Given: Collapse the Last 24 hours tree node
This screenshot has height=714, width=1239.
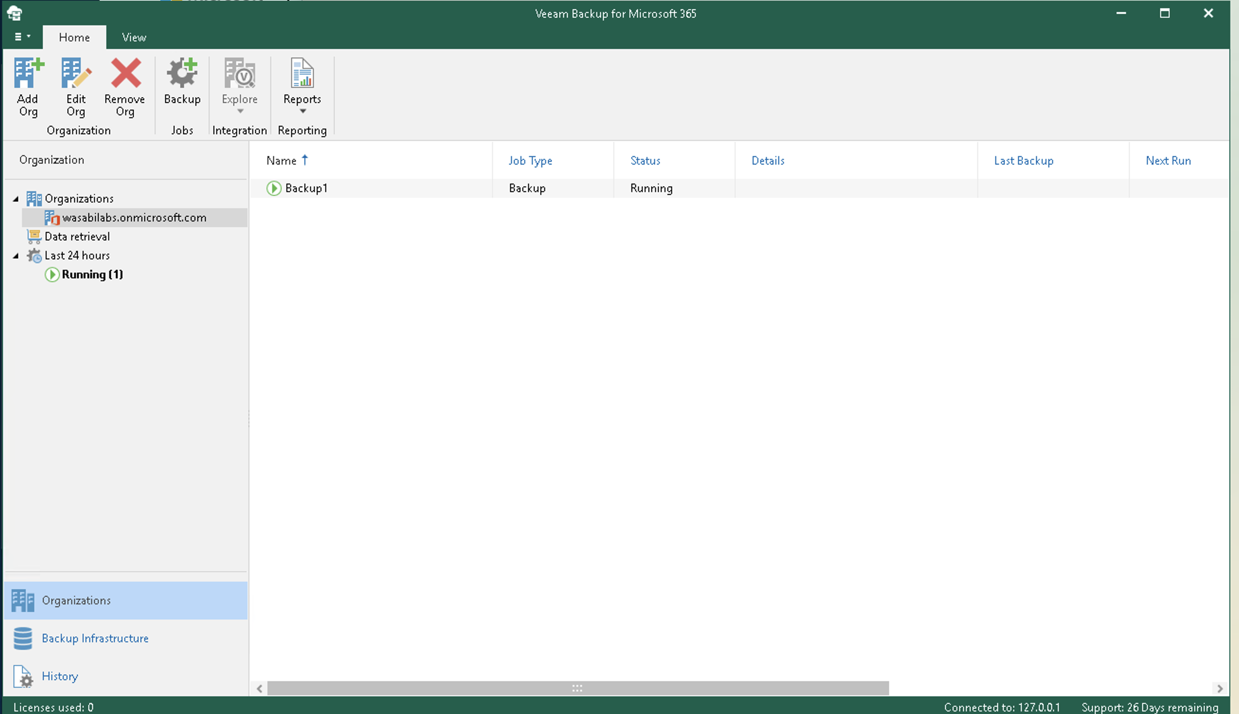Looking at the screenshot, I should coord(16,256).
